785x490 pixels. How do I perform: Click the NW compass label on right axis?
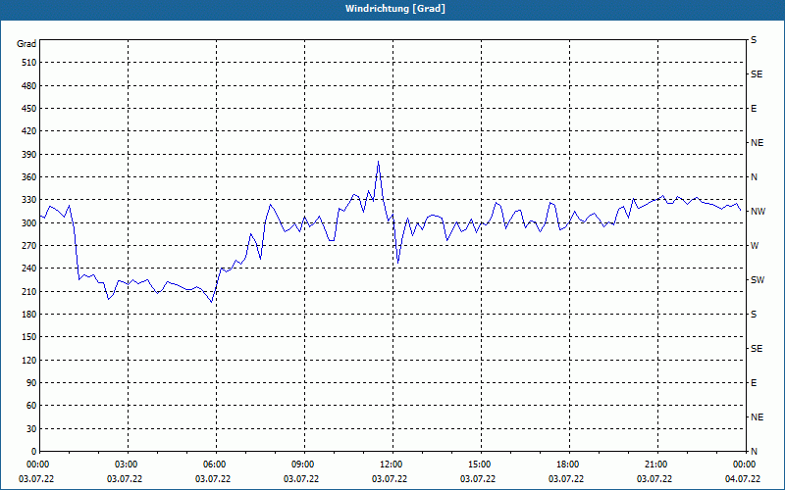coord(758,212)
